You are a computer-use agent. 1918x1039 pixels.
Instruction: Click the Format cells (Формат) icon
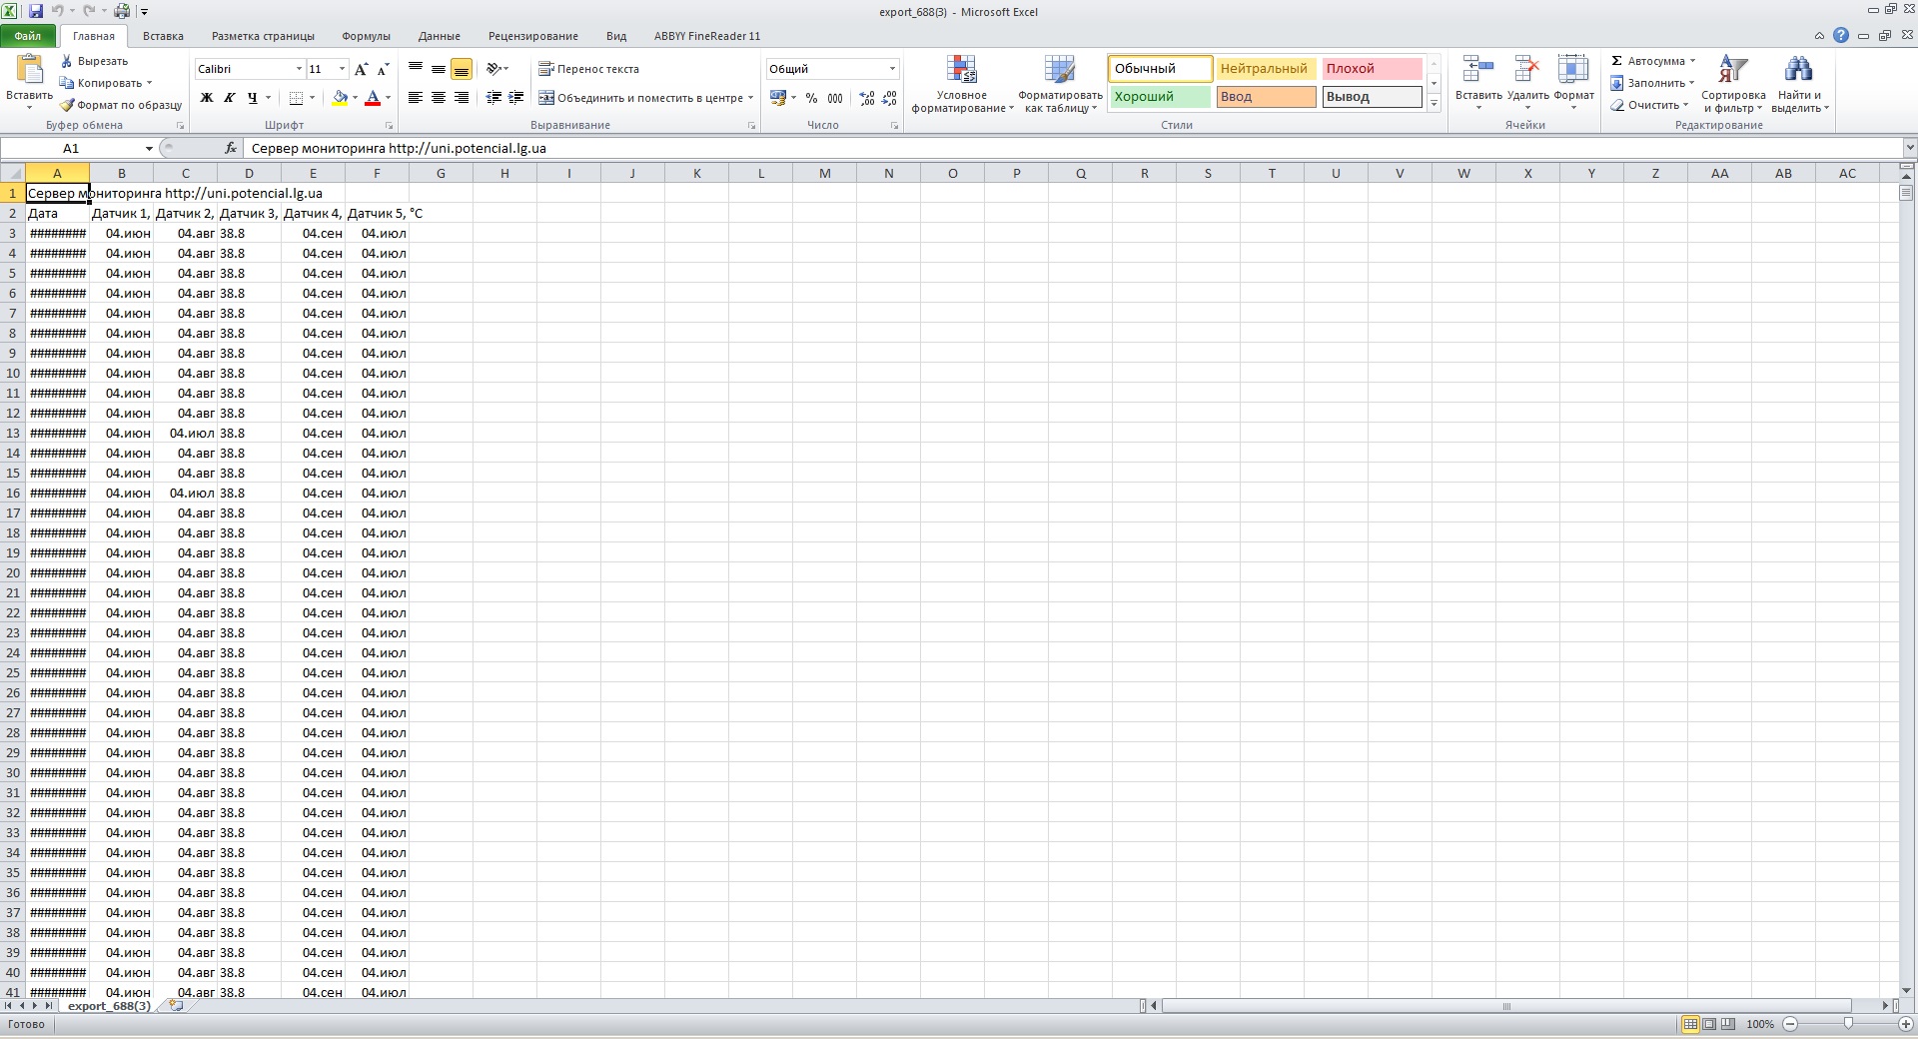[1573, 70]
